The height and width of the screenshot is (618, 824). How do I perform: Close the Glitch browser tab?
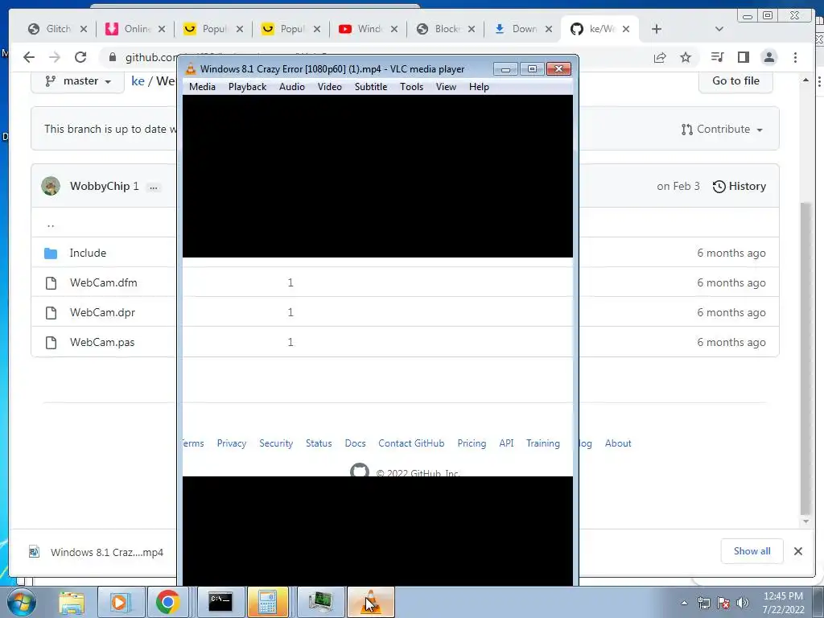[x=84, y=29]
